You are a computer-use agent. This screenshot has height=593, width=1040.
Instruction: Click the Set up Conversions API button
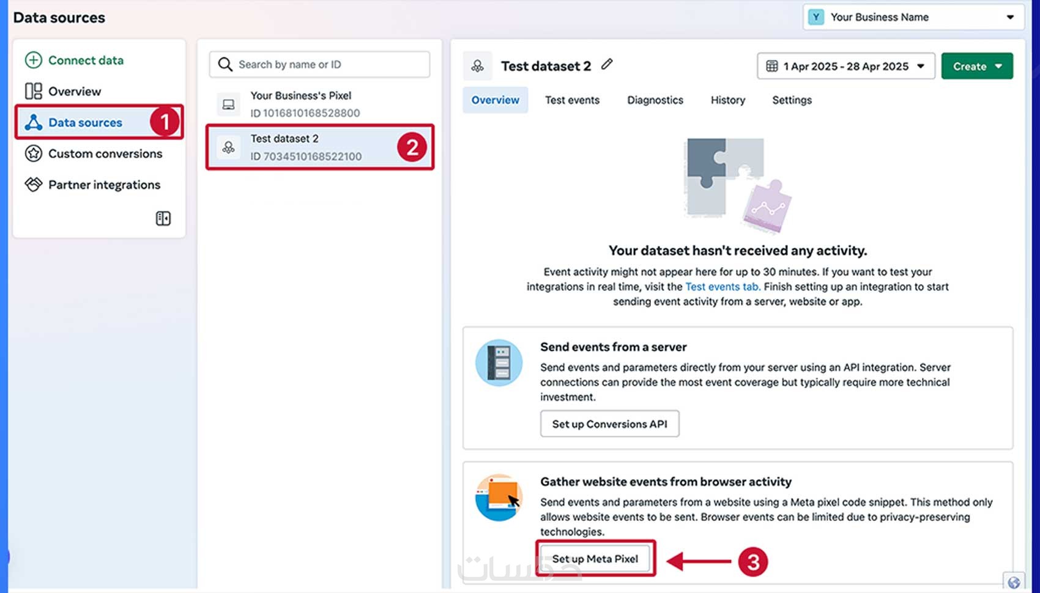point(609,424)
